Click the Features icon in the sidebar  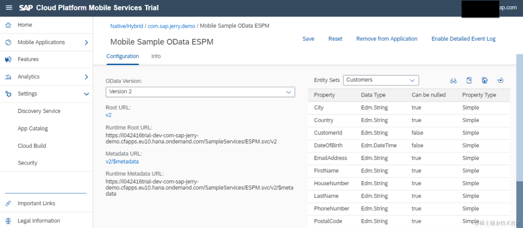point(8,59)
